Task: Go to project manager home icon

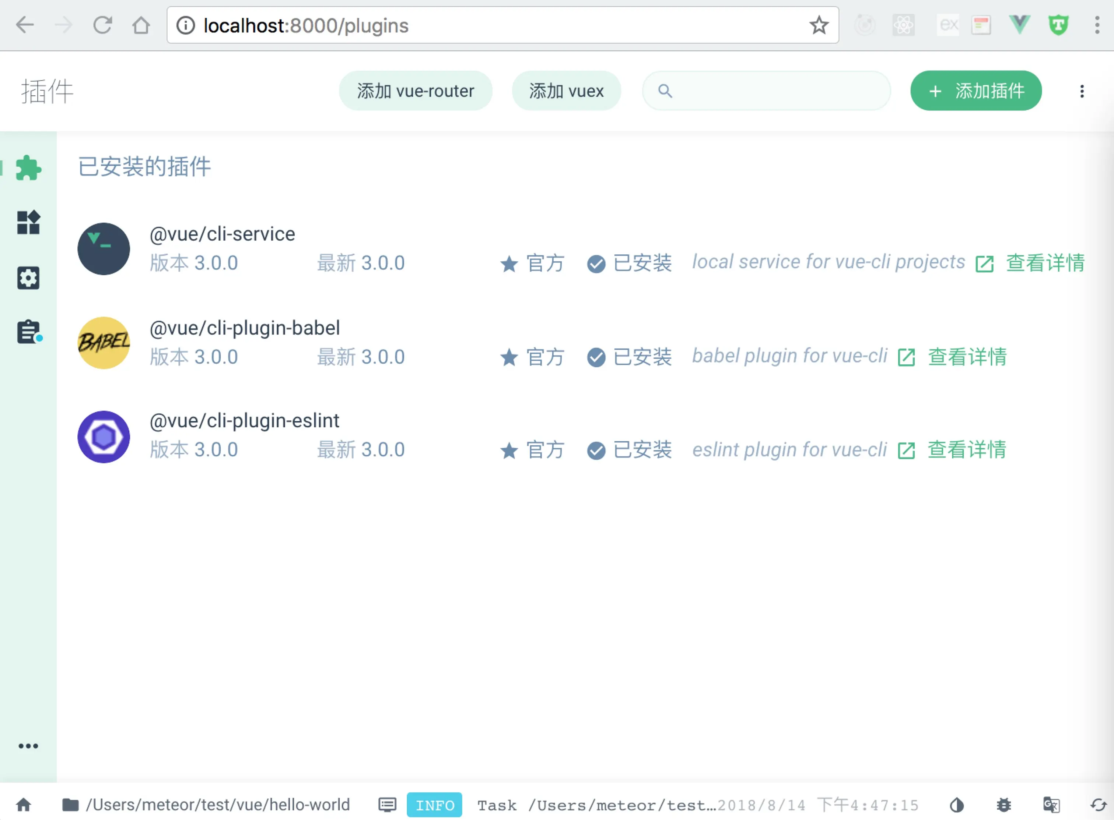Action: (23, 805)
